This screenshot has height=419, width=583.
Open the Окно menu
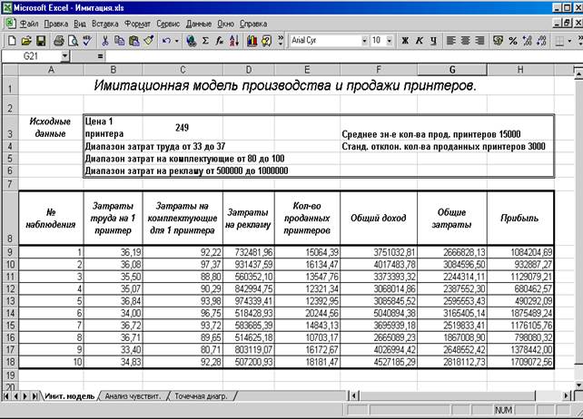pos(226,24)
